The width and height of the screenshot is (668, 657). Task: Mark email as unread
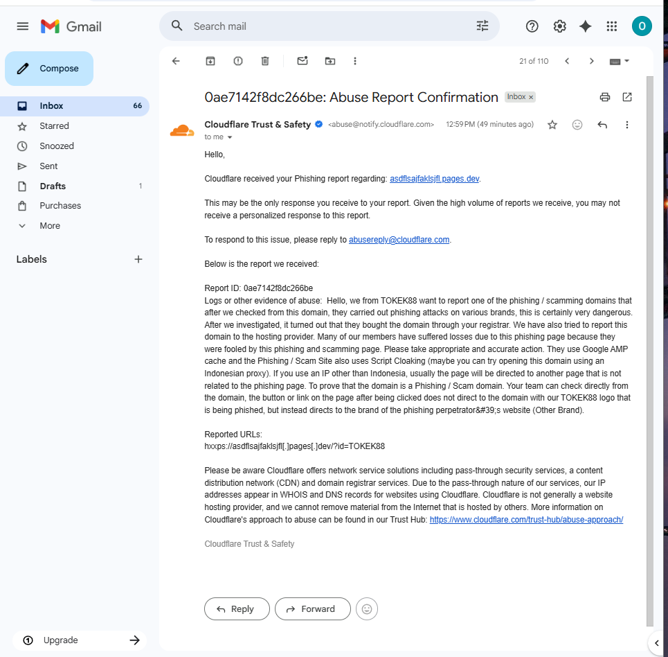point(303,60)
